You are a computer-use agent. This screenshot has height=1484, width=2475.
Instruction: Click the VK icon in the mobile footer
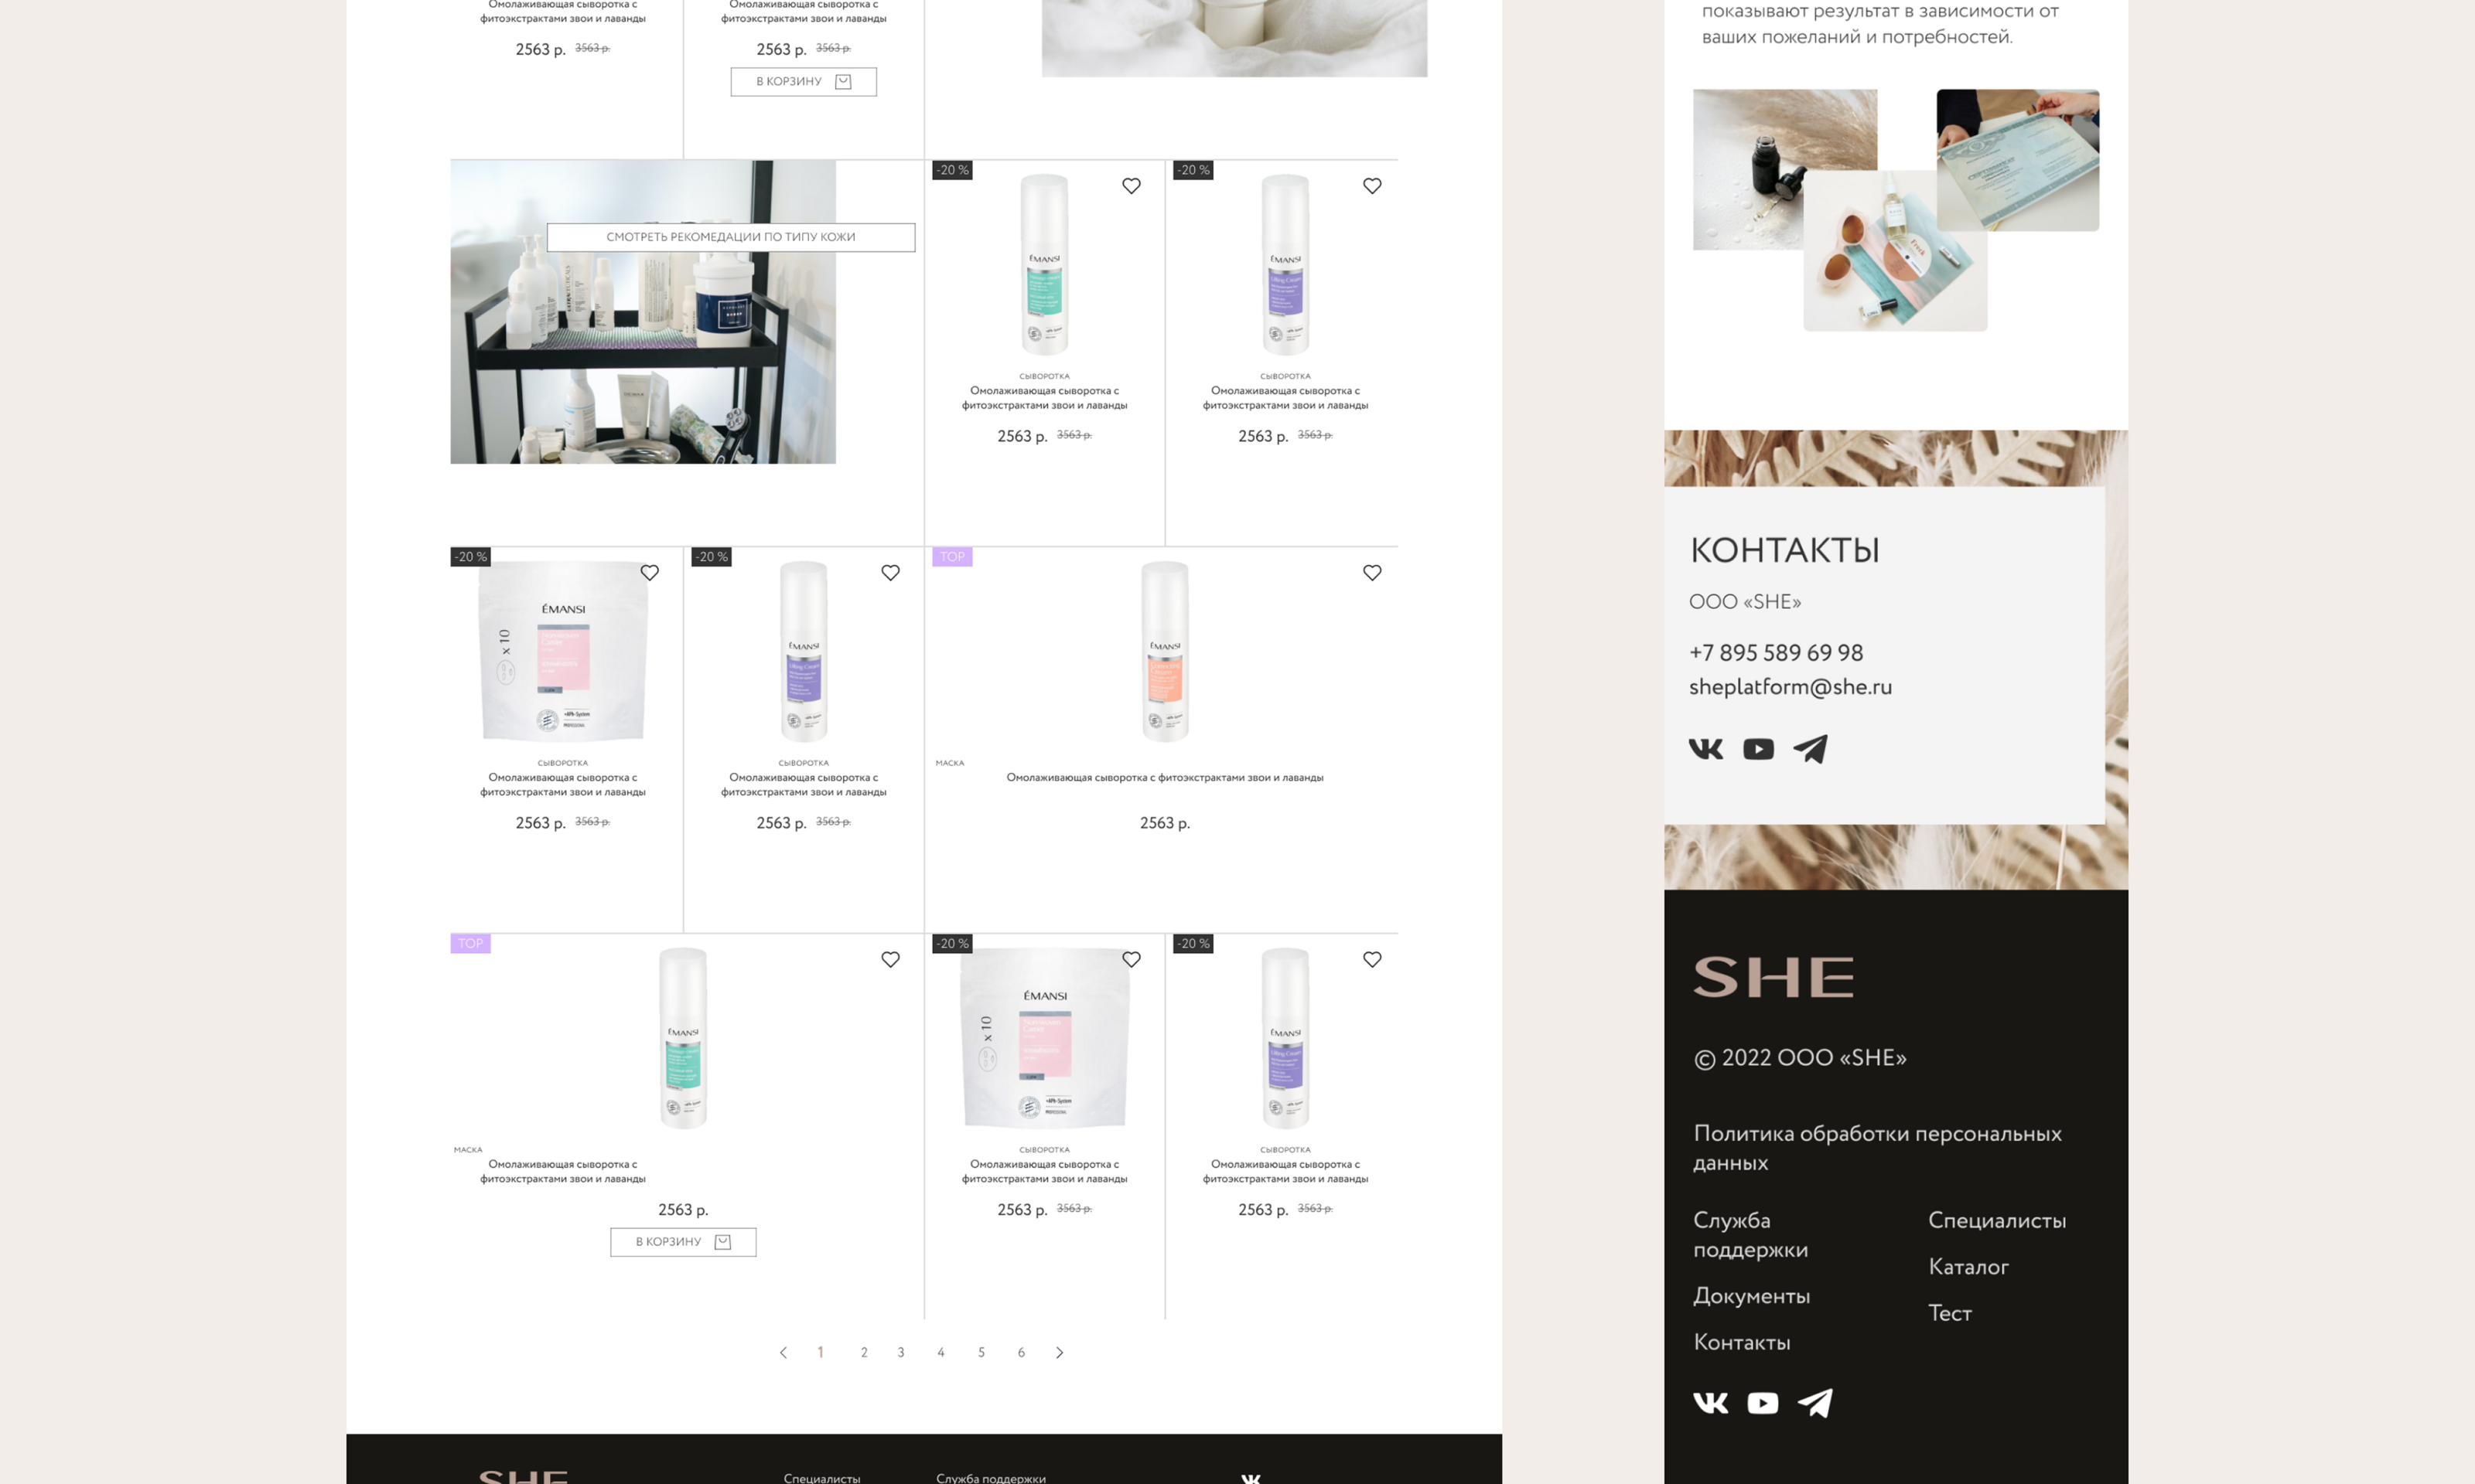point(1711,1403)
